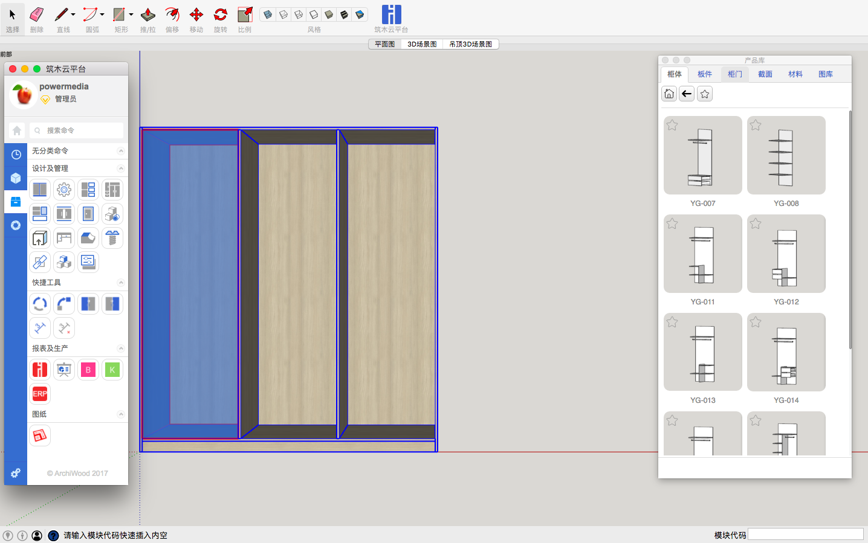Viewport: 868px width, 543px height.
Task: Click the pink B report icon
Action: [x=88, y=370]
